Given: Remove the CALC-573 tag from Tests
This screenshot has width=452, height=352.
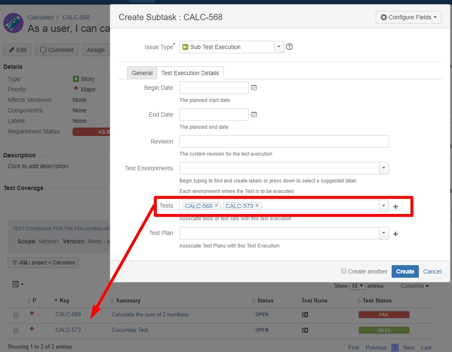Looking at the screenshot, I should coord(257,206).
